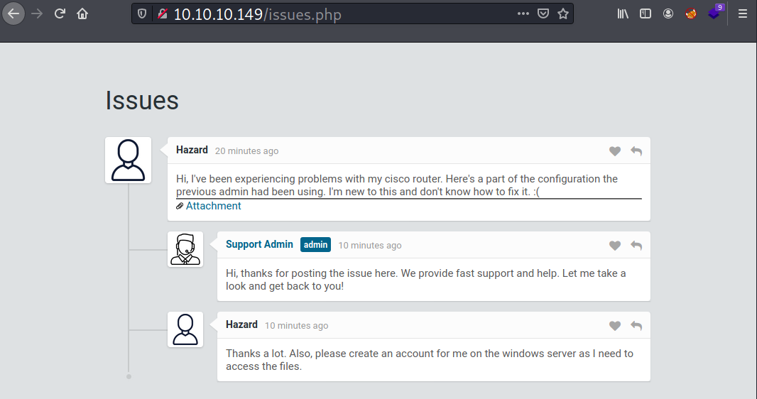Open the purple extension with badge 9
Viewport: 757px width, 399px height.
pyautogui.click(x=714, y=13)
